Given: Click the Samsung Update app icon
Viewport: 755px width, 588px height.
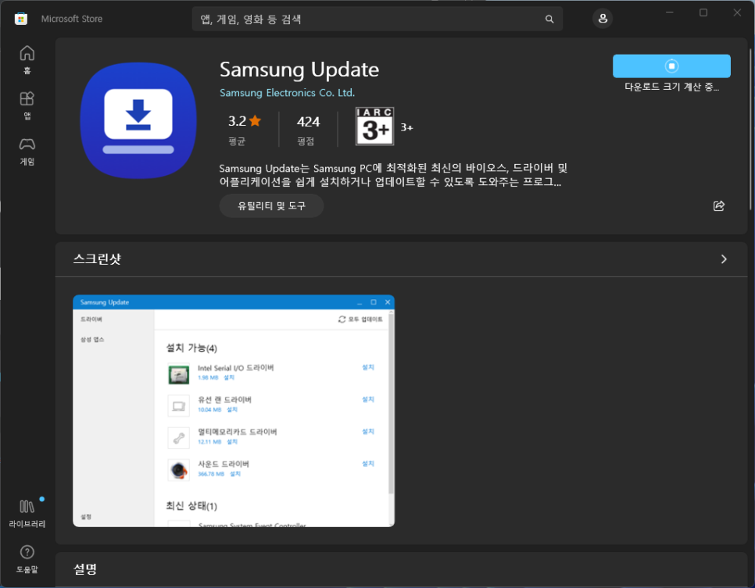Looking at the screenshot, I should tap(138, 120).
